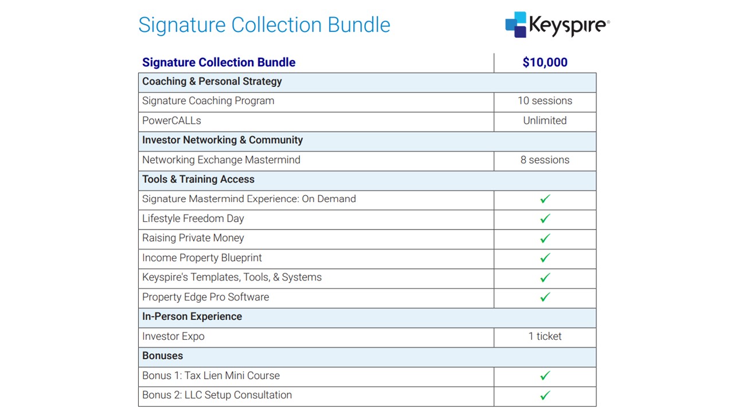Click the Signature Coaching Program row label
This screenshot has height=412, width=734.
click(208, 101)
